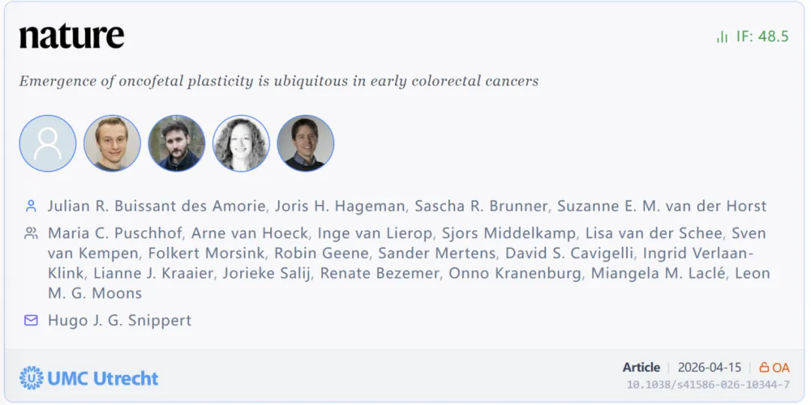The width and height of the screenshot is (811, 405).
Task: Click the DOI 10.1038/s41586-026-10344-7
Action: (708, 385)
